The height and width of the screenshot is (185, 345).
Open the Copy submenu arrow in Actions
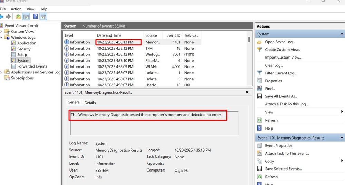342,161
